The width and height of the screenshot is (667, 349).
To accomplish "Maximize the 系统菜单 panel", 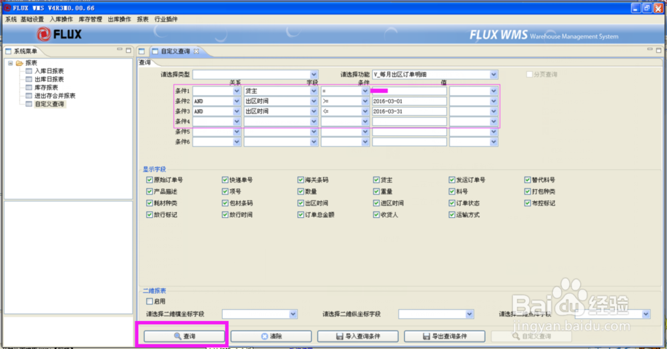I will click(x=129, y=50).
